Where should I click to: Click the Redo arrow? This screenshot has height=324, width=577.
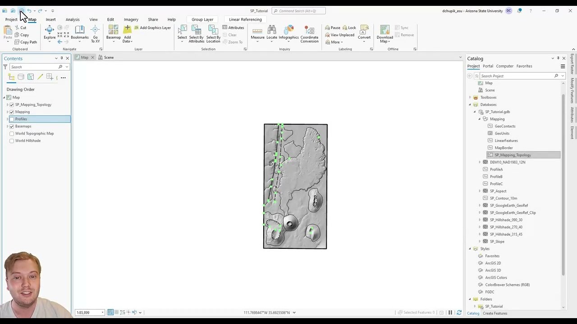[x=40, y=11]
